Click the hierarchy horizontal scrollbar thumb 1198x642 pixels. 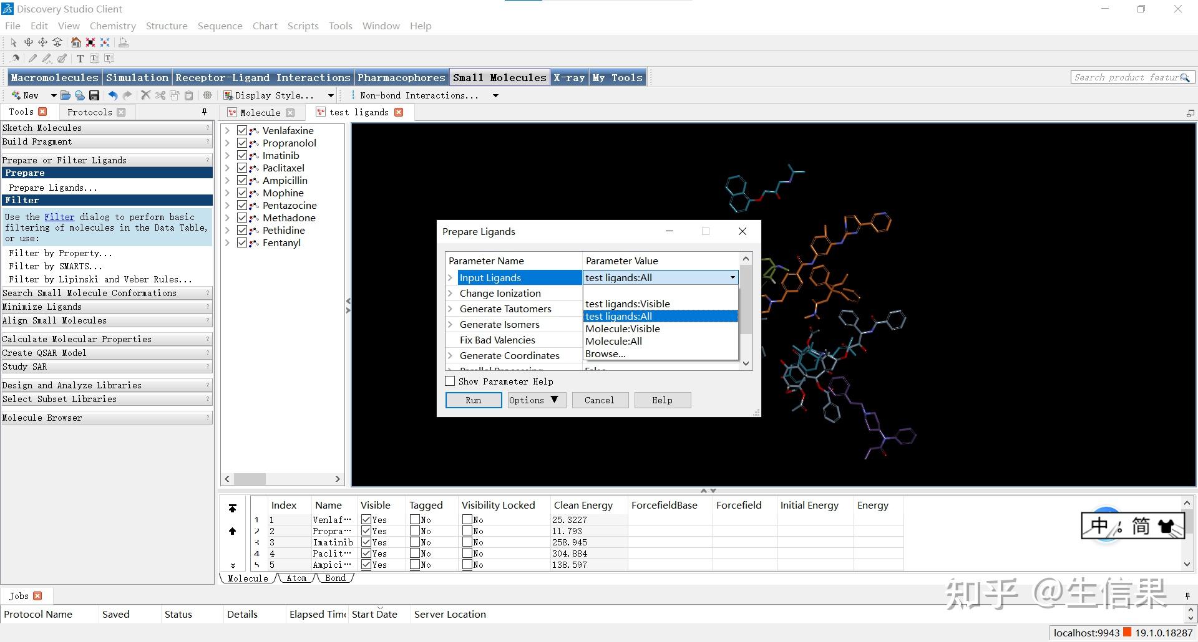click(250, 479)
